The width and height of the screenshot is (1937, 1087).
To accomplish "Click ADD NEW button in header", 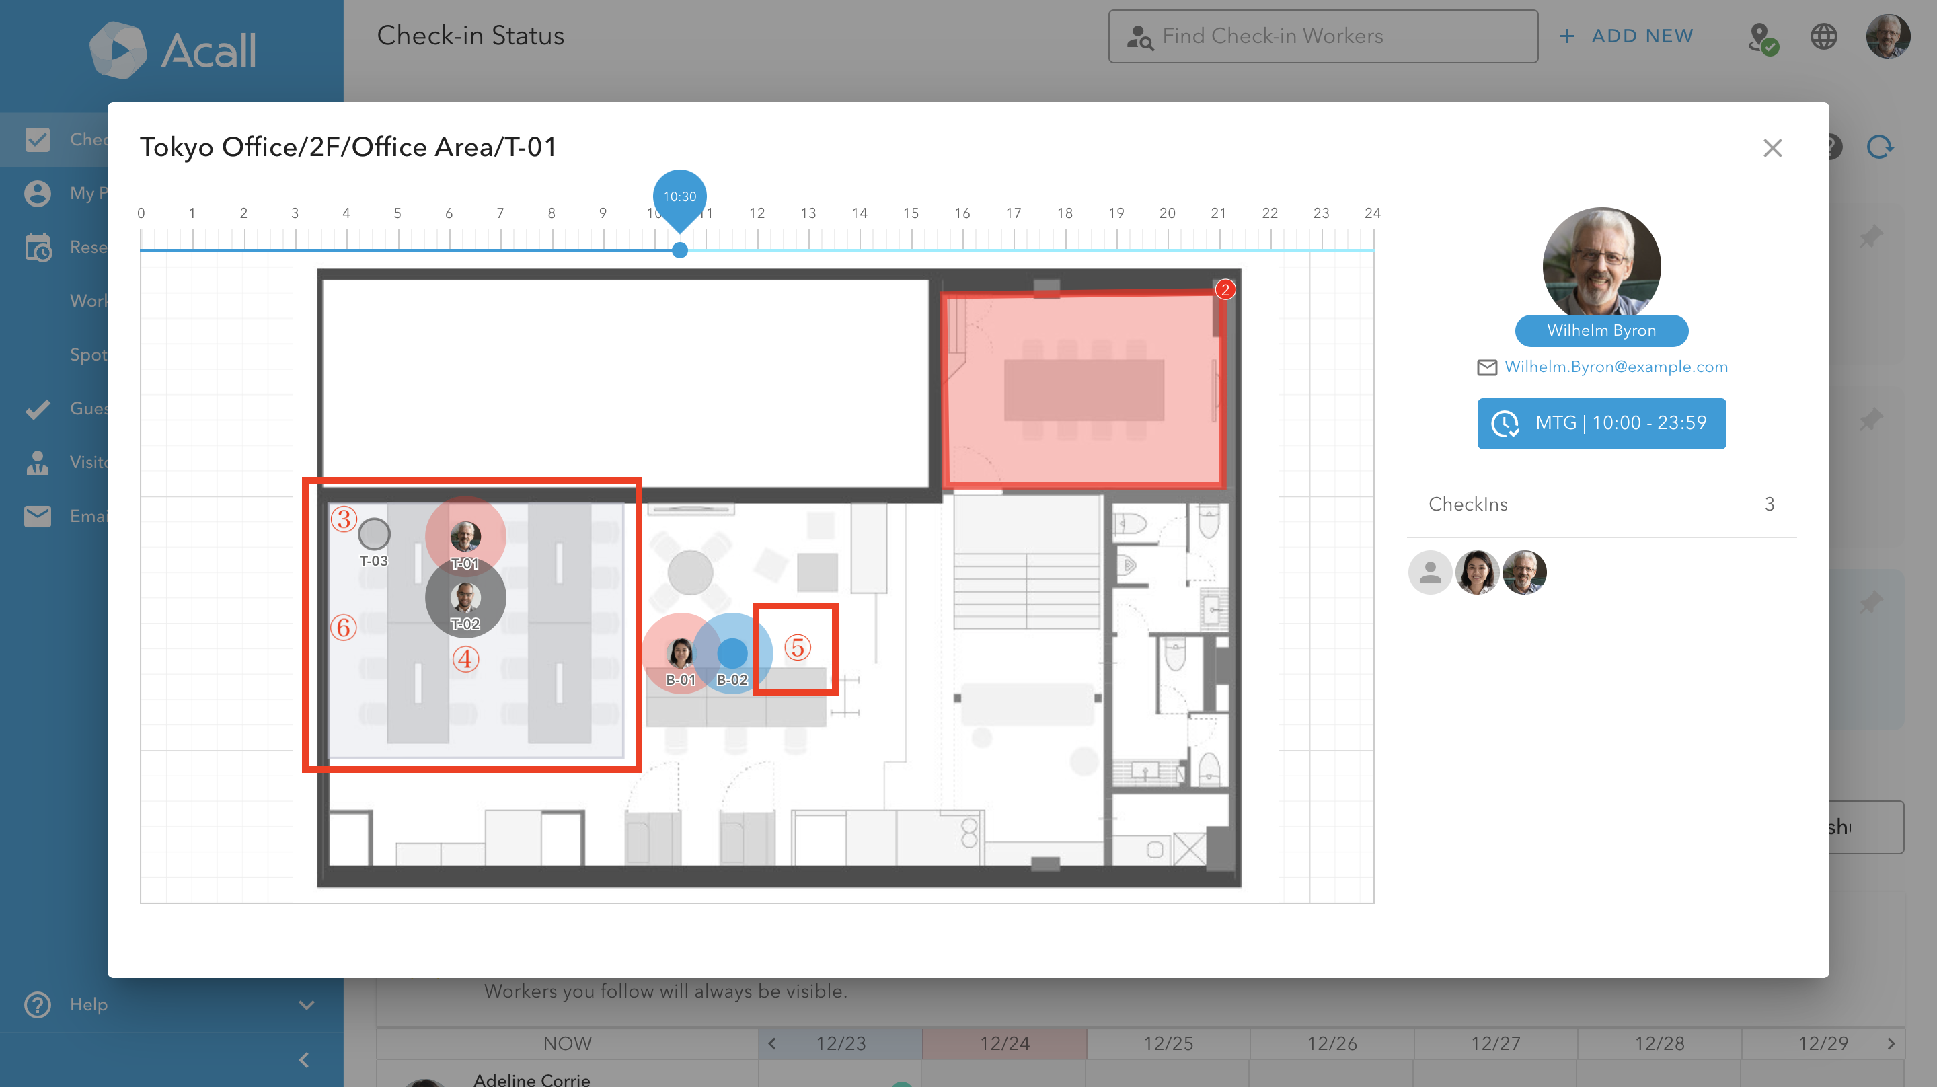I will [x=1626, y=36].
